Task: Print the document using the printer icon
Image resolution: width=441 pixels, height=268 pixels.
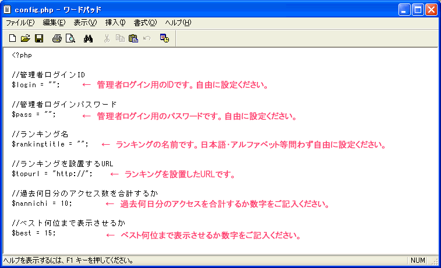Action: (57, 38)
